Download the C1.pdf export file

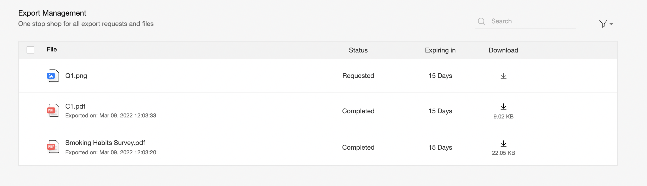pyautogui.click(x=503, y=107)
